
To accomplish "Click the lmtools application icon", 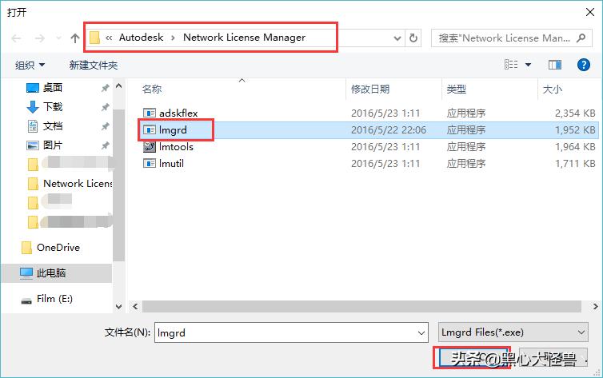I will pos(150,146).
